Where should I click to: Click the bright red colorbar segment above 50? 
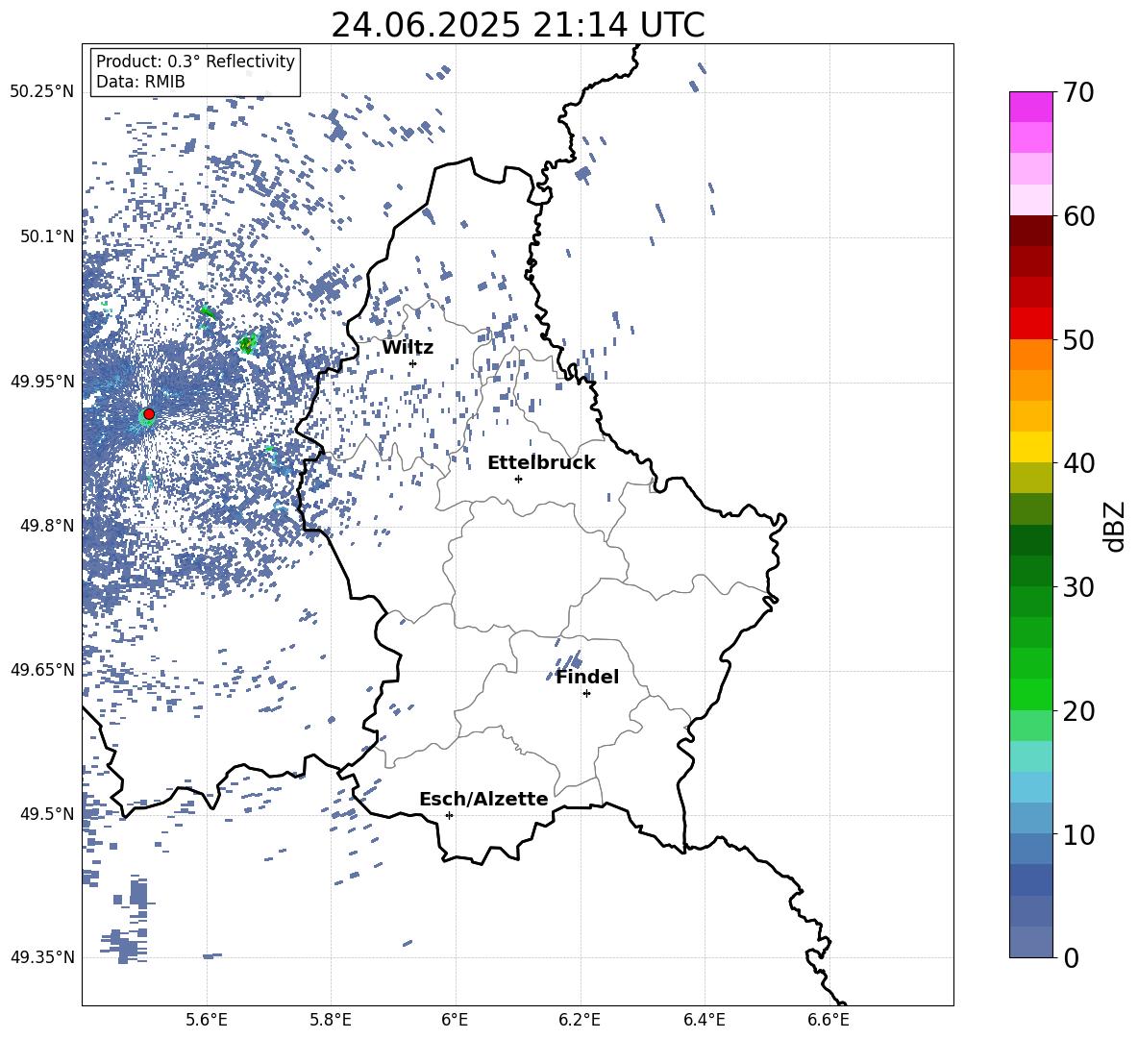tap(1030, 324)
